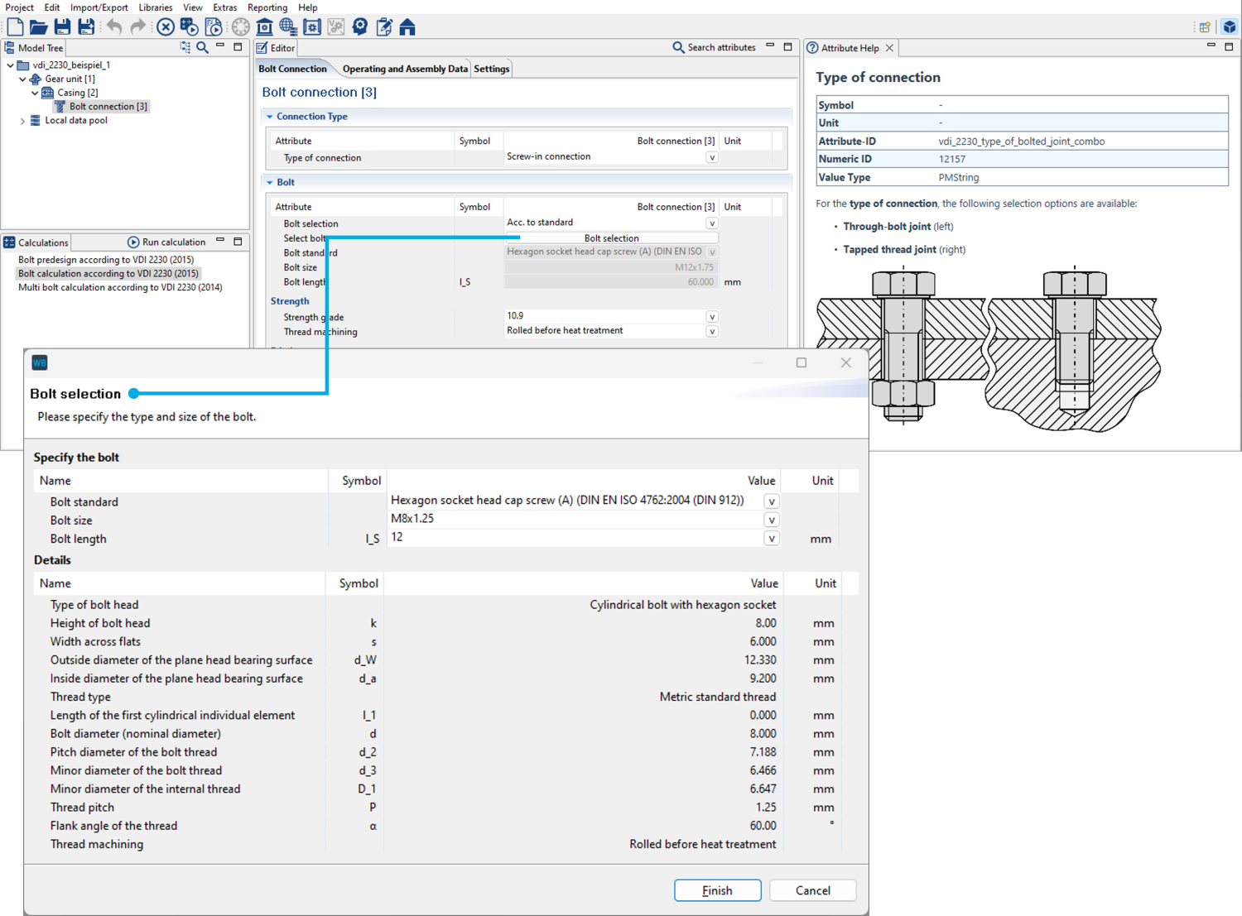The image size is (1242, 916).
Task: Open the M8x1.25 bolt size dropdown
Action: (771, 520)
